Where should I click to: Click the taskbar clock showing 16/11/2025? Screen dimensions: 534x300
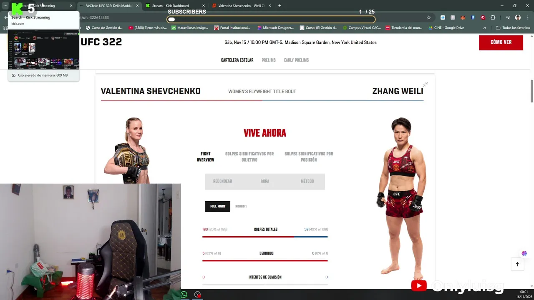[524, 294]
